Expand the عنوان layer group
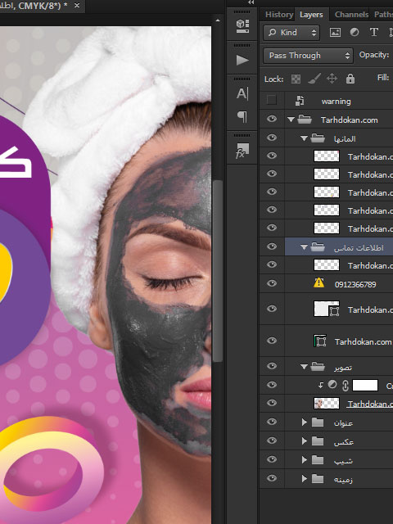The image size is (393, 524). point(304,422)
